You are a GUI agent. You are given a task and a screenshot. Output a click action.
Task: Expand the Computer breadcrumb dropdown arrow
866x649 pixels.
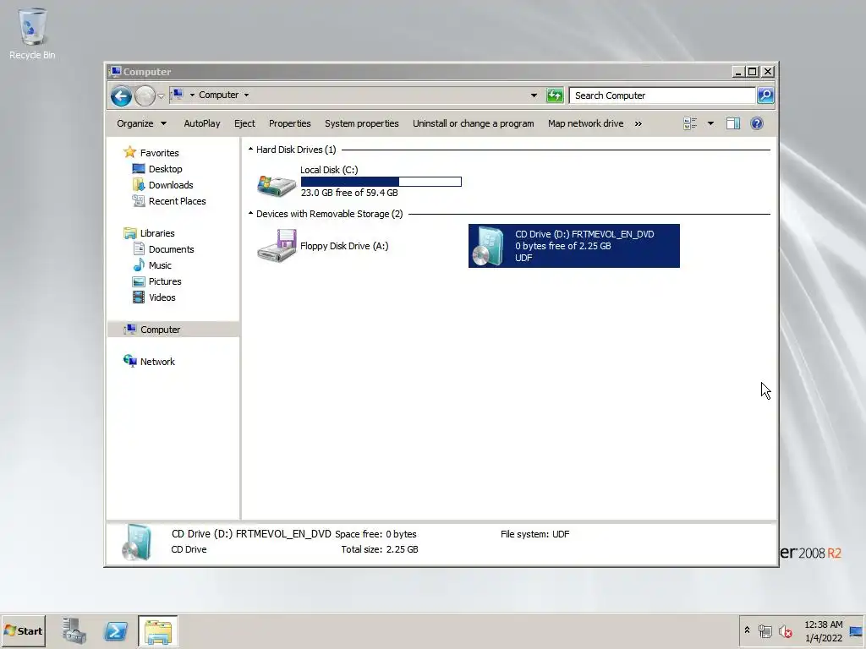pos(246,95)
